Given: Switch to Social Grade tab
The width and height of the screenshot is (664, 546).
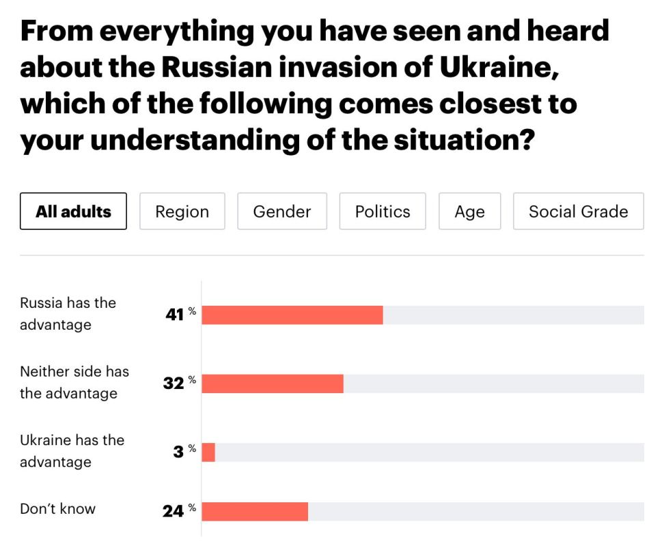Looking at the screenshot, I should (579, 211).
